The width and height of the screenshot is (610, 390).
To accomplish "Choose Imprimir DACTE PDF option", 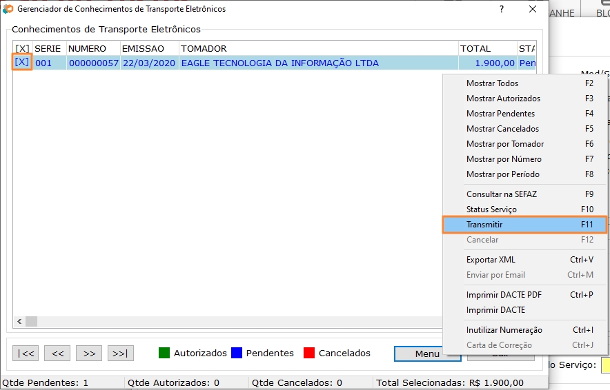I will 504,295.
